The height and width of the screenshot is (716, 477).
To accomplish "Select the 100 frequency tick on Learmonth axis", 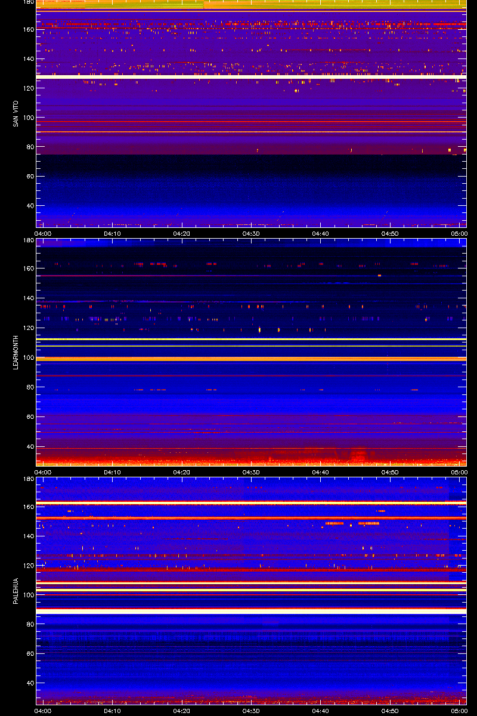I will [28, 357].
